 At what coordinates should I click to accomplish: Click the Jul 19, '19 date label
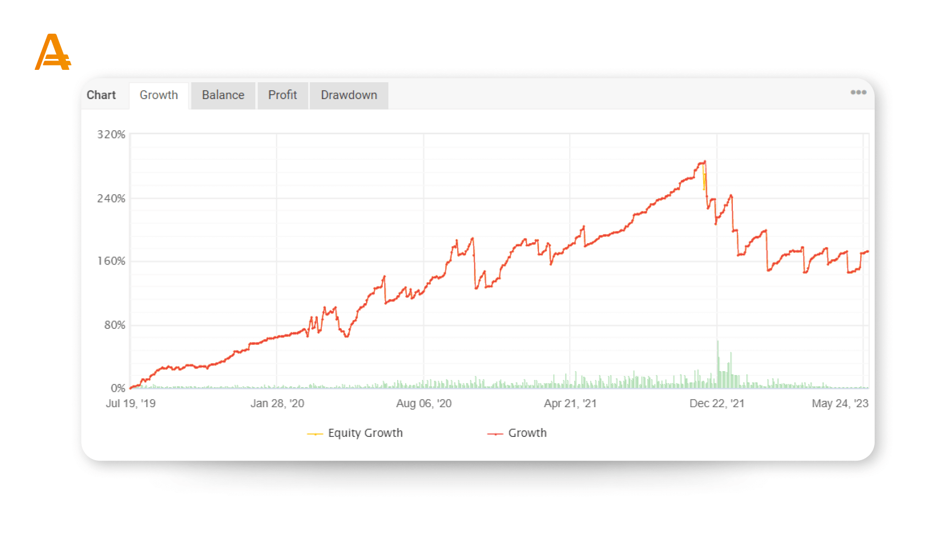(130, 403)
